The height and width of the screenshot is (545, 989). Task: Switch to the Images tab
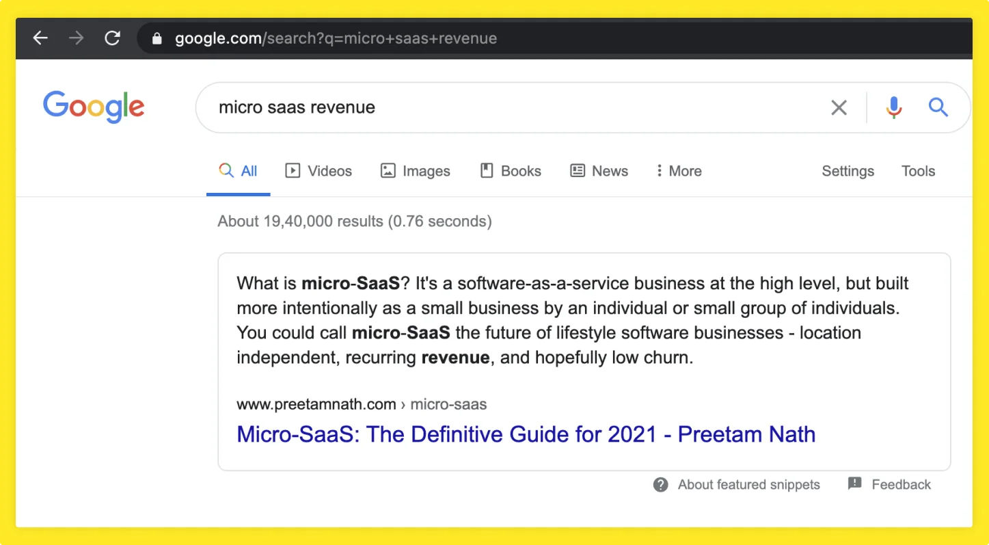tap(416, 171)
